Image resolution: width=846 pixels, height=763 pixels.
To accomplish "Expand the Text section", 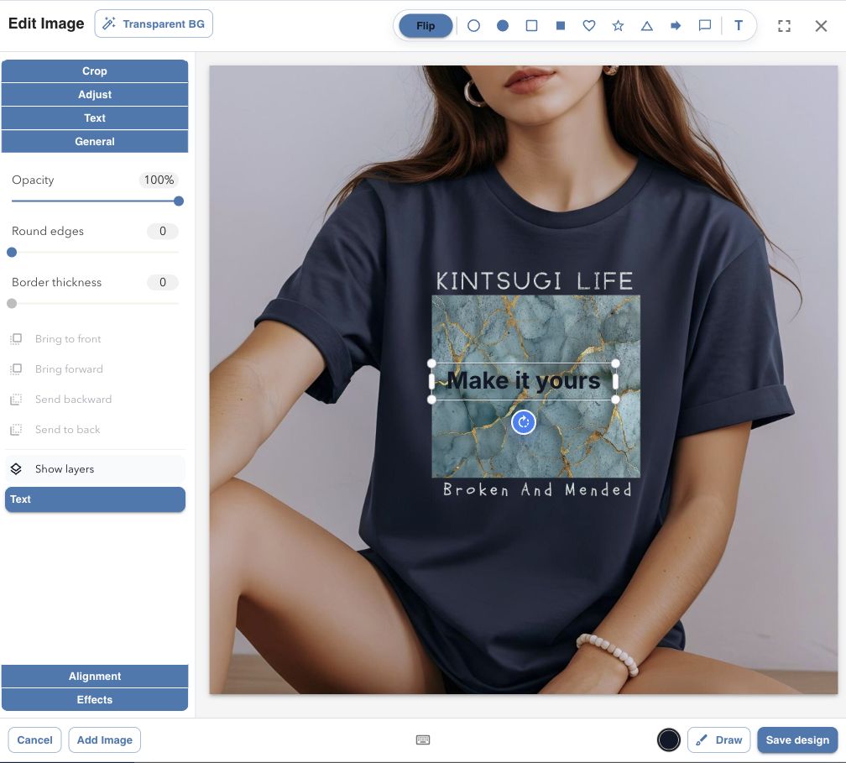I will pyautogui.click(x=95, y=118).
